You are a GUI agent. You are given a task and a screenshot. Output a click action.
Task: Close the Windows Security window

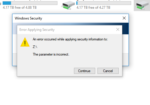pos(124,18)
